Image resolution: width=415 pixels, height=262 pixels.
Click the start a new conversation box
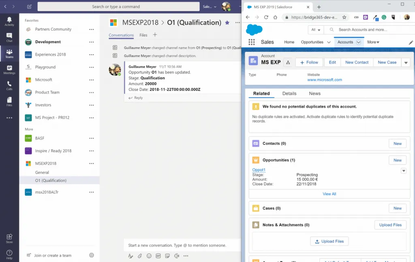[182, 245]
